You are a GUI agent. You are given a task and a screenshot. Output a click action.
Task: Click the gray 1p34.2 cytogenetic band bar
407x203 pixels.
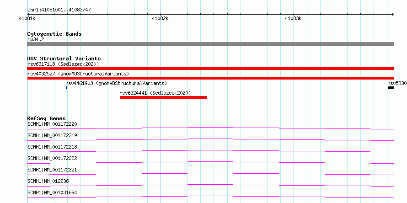point(210,44)
